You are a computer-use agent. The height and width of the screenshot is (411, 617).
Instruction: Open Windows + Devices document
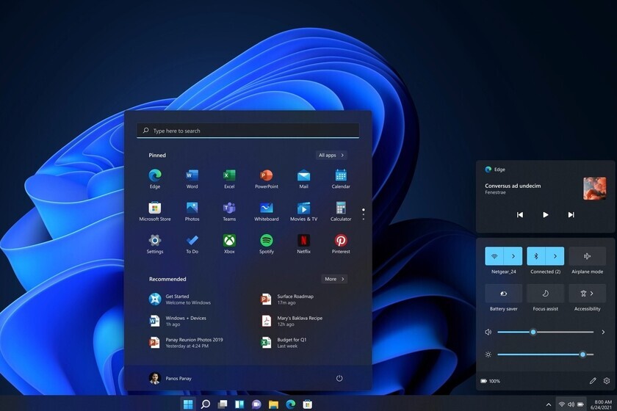click(x=178, y=321)
